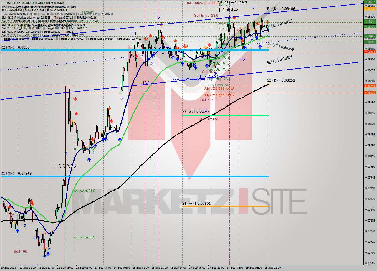The width and height of the screenshot is (377, 271).
Task: Click the Sell 161.8 label
Action: (209, 100)
